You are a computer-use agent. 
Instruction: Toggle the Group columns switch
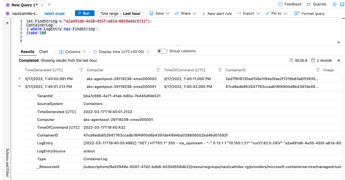coord(162,51)
